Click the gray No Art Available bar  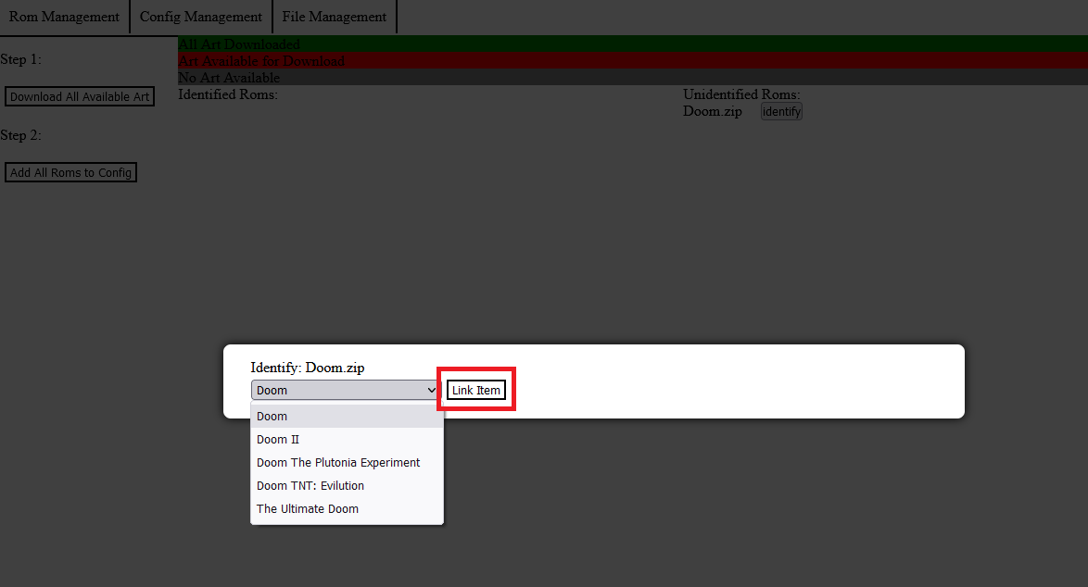coord(630,78)
